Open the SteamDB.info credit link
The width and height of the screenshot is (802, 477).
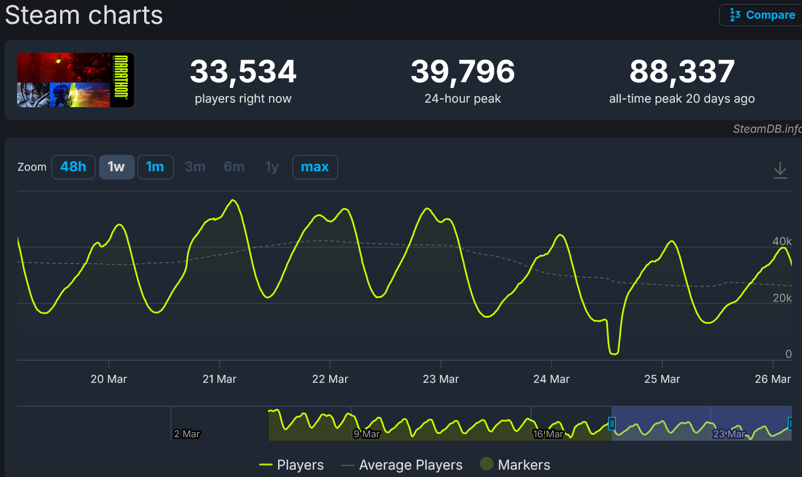(767, 129)
